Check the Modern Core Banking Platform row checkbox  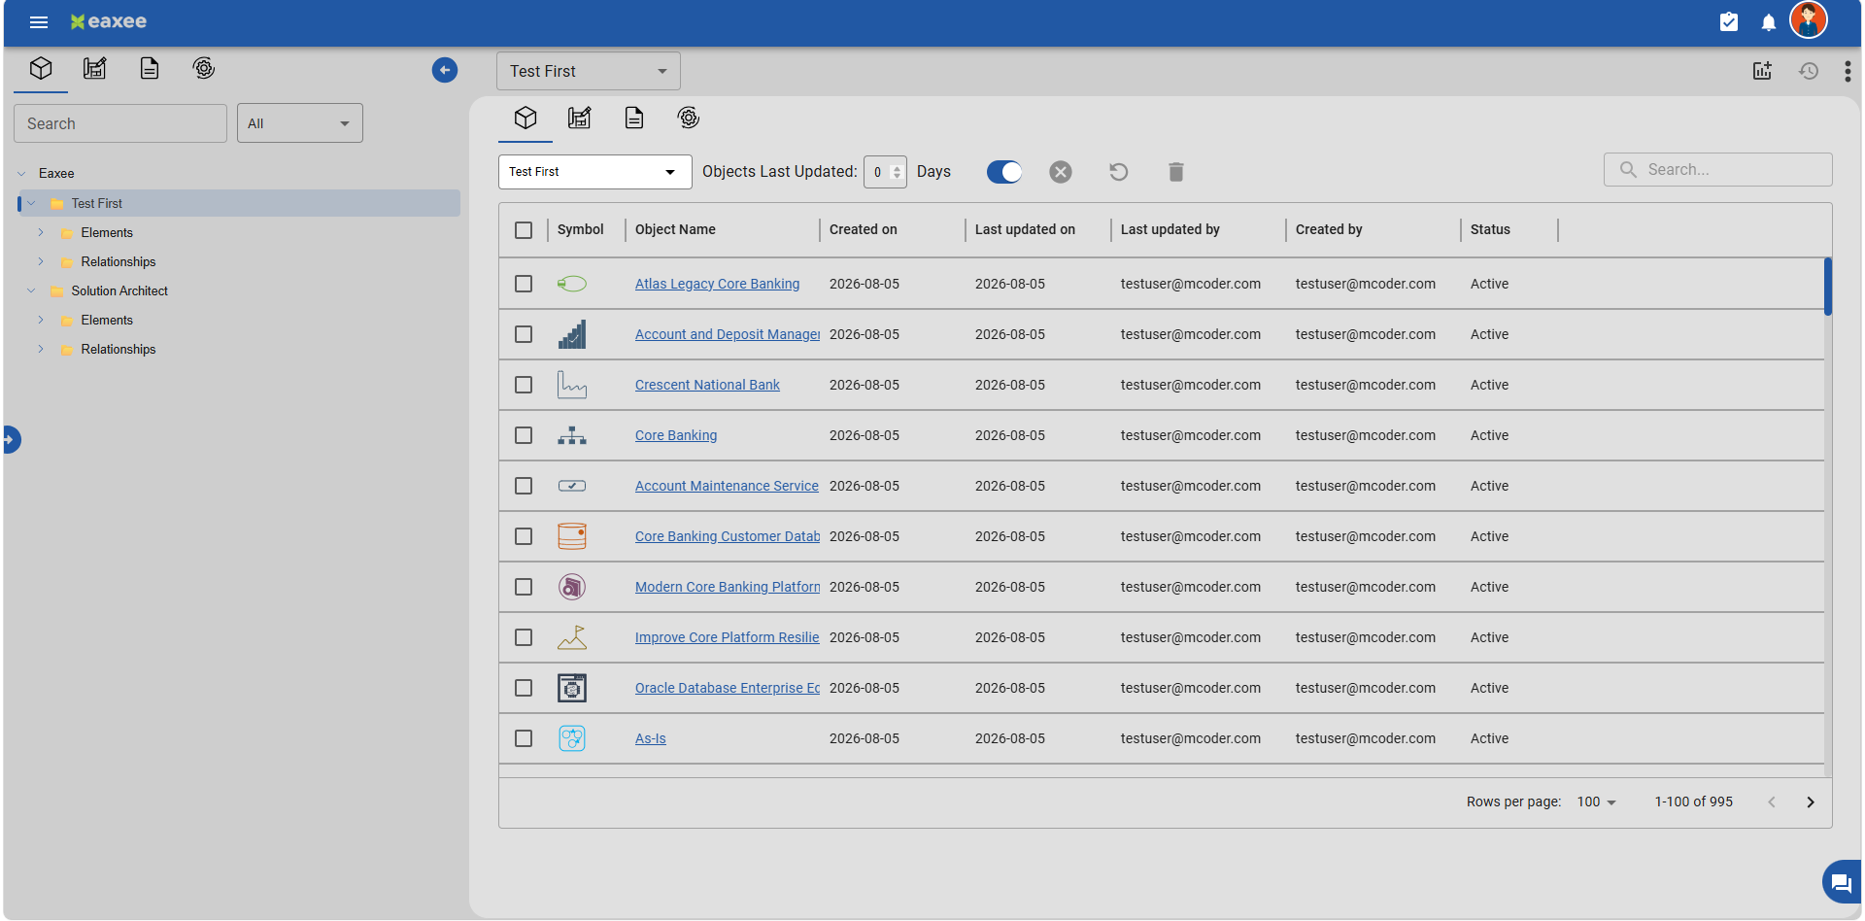click(524, 587)
